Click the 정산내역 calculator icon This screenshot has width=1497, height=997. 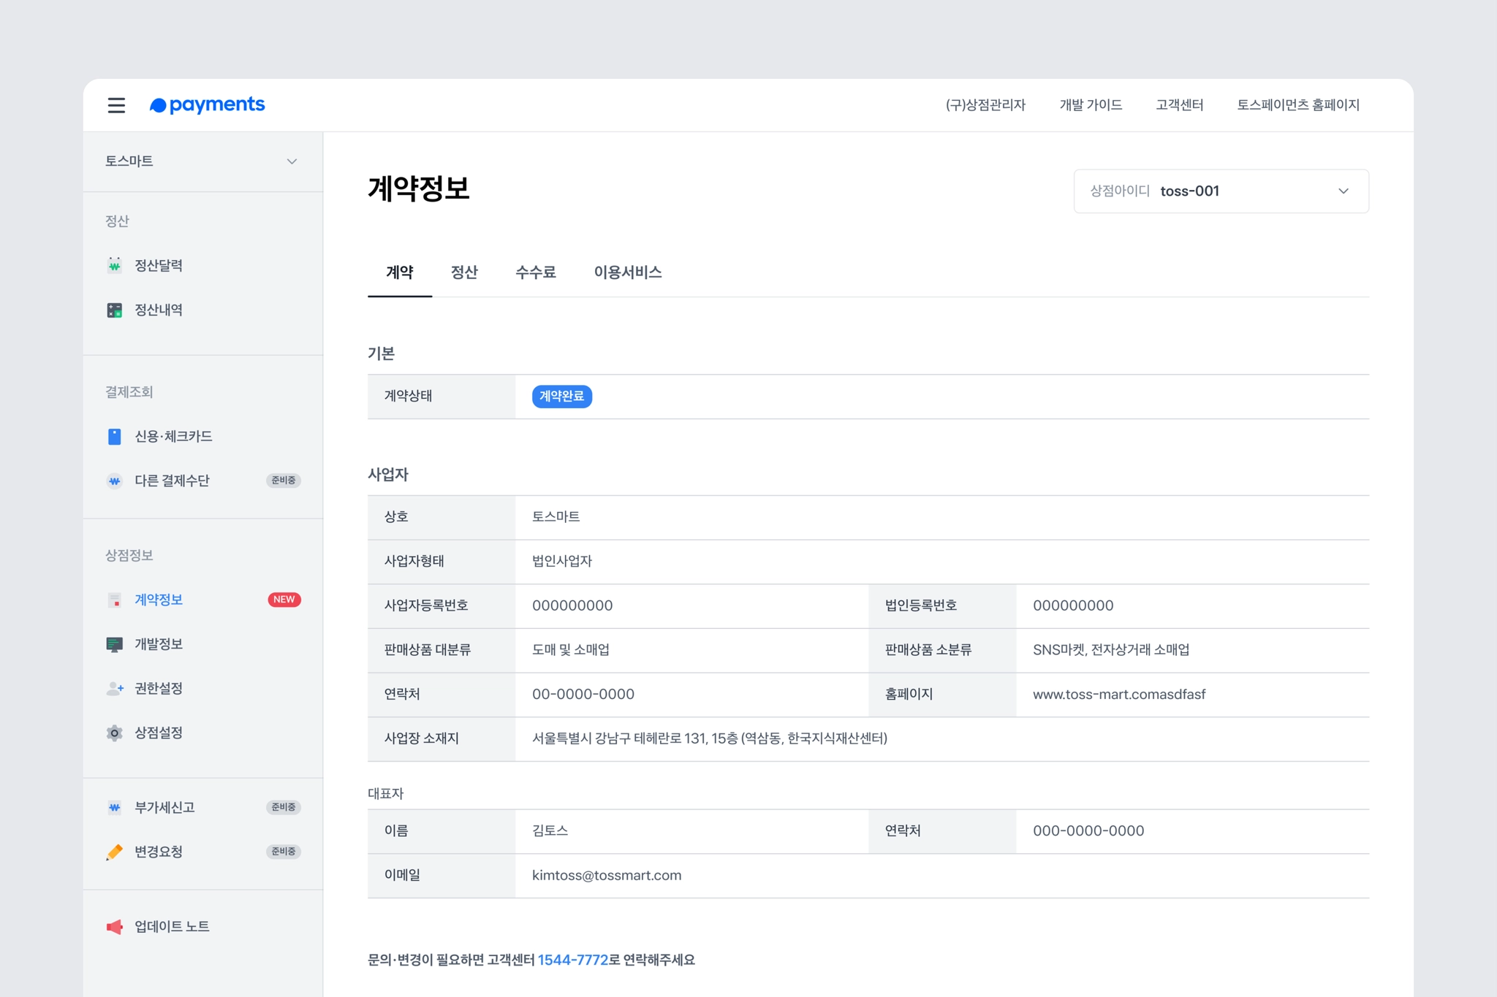pos(115,310)
